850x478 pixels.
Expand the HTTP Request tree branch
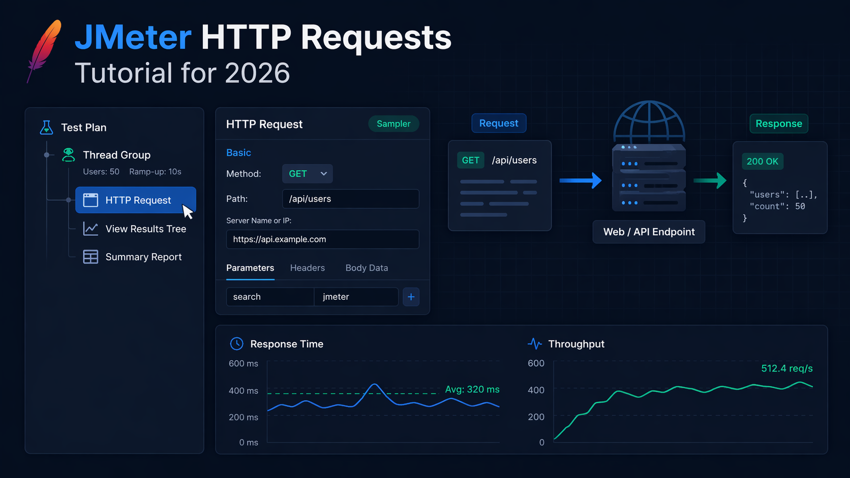[x=68, y=200]
